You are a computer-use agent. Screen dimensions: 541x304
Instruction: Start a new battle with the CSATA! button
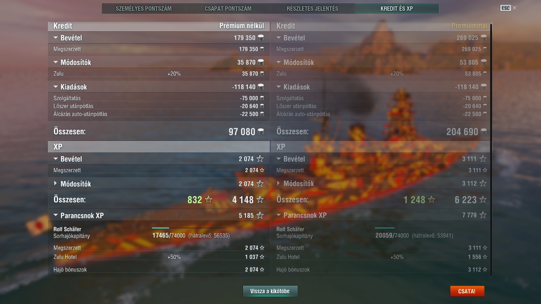(467, 291)
